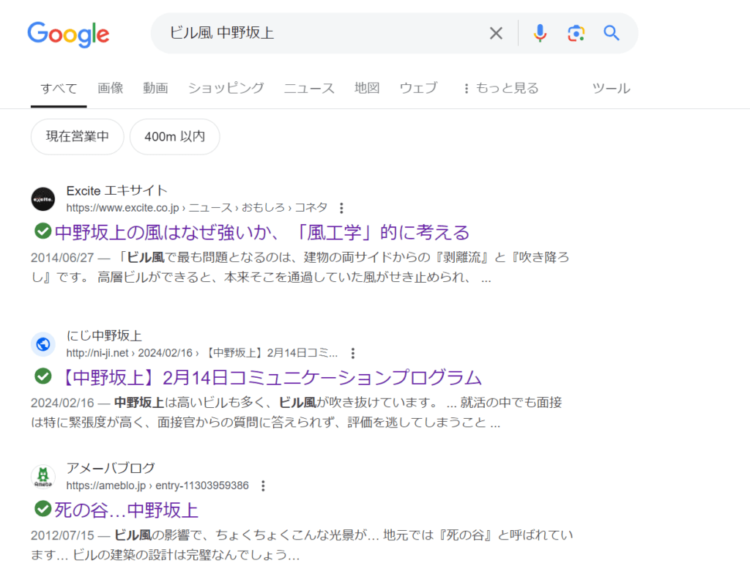Screen dimensions: 750x588
Task: Switch to the ニュース tab
Action: pyautogui.click(x=309, y=89)
